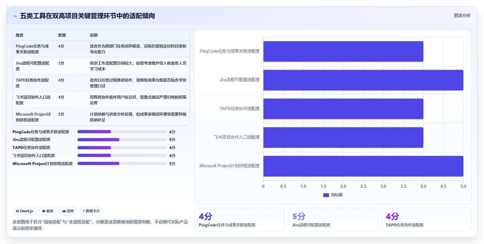Click the TAPD任务协作适配度 progress bar
This screenshot has width=484, height=244.
click(x=122, y=148)
